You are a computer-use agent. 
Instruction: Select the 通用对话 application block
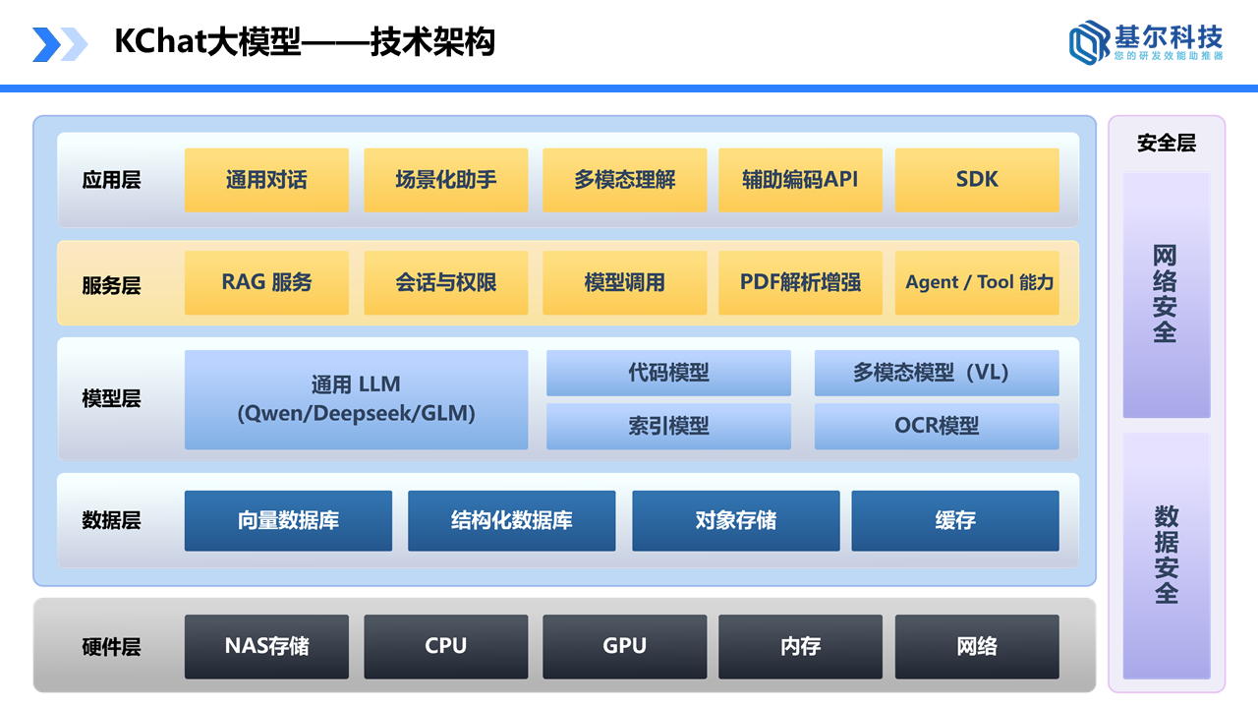pyautogui.click(x=266, y=180)
